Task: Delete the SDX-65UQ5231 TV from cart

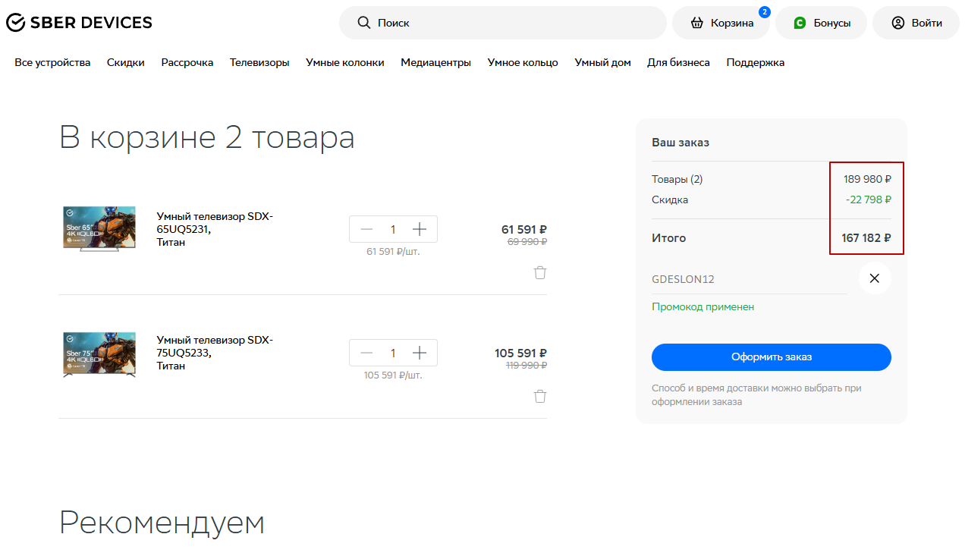Action: (x=540, y=272)
